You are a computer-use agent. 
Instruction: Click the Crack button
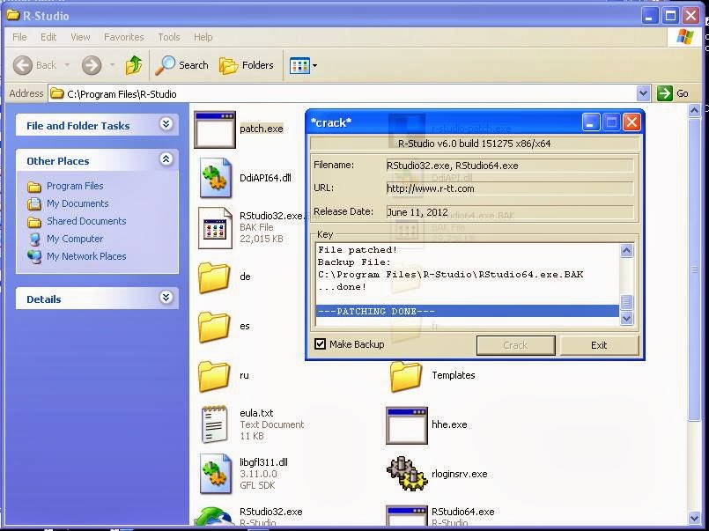pos(515,345)
